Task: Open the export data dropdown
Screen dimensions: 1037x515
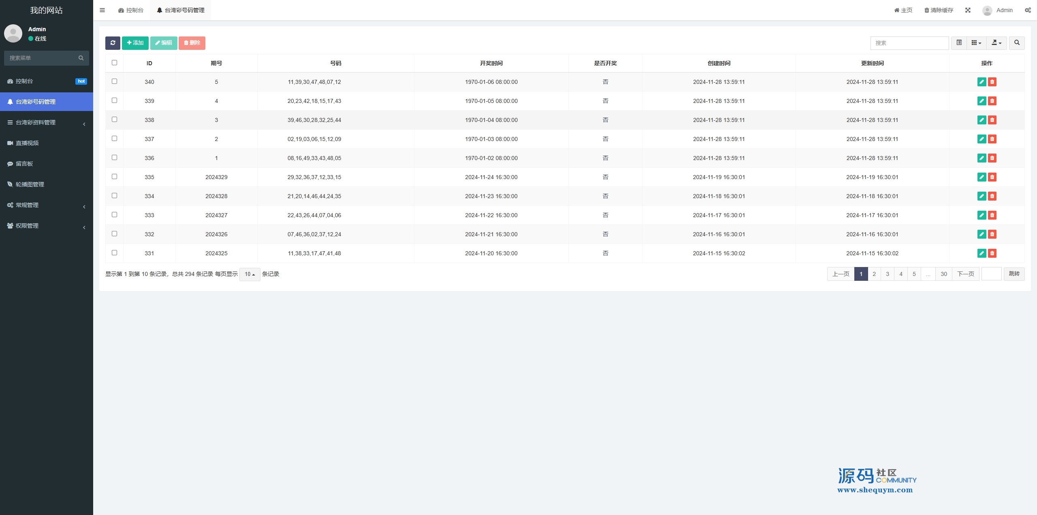Action: [x=996, y=43]
